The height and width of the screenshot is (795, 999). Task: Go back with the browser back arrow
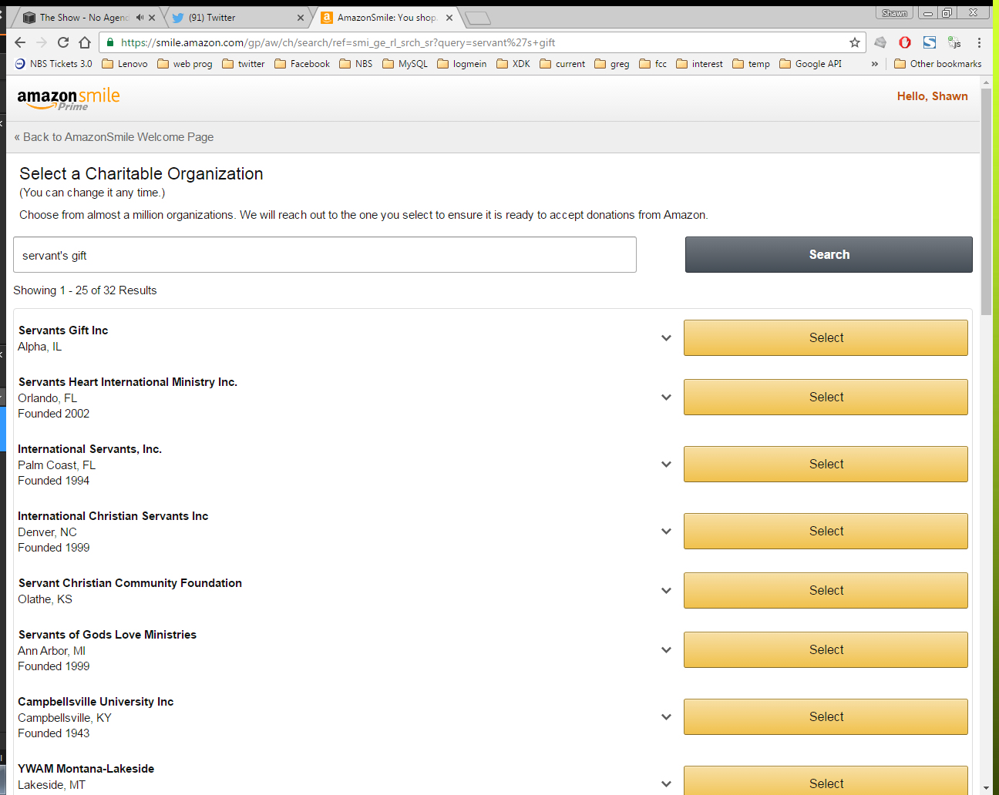[x=20, y=42]
